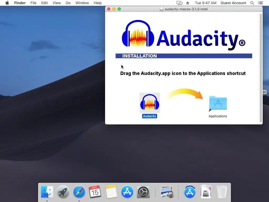Click the eject icon in menu bar

(x=188, y=3)
